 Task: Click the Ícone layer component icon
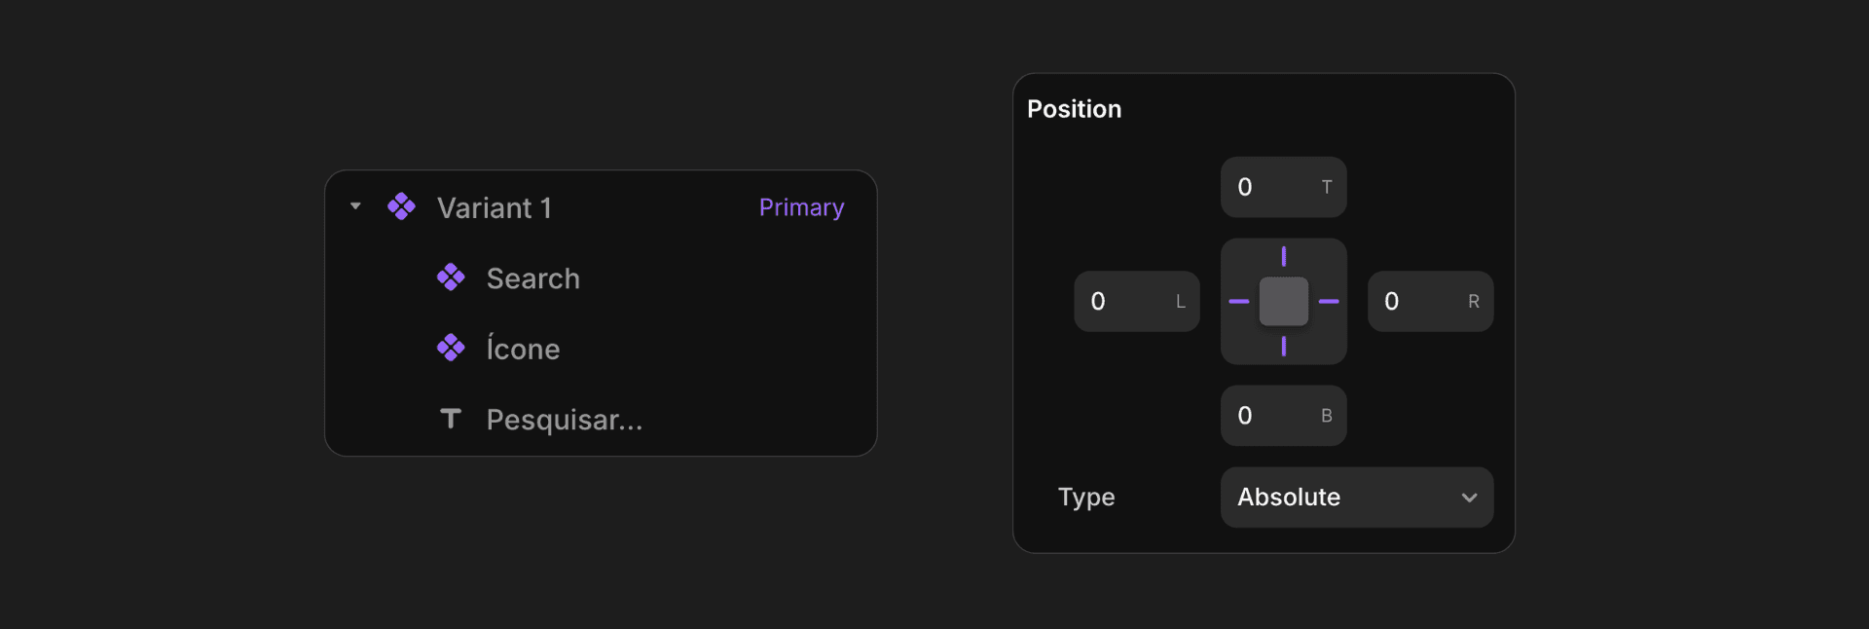point(451,348)
